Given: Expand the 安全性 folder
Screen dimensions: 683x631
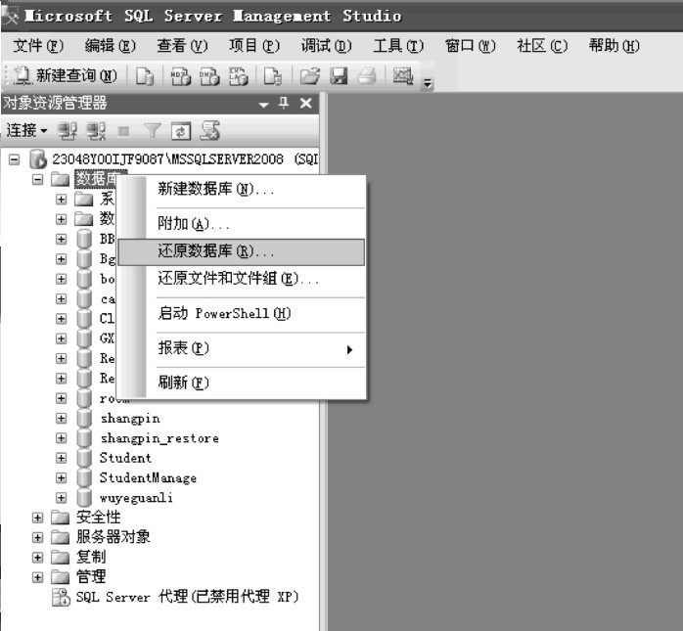Looking at the screenshot, I should (38, 518).
